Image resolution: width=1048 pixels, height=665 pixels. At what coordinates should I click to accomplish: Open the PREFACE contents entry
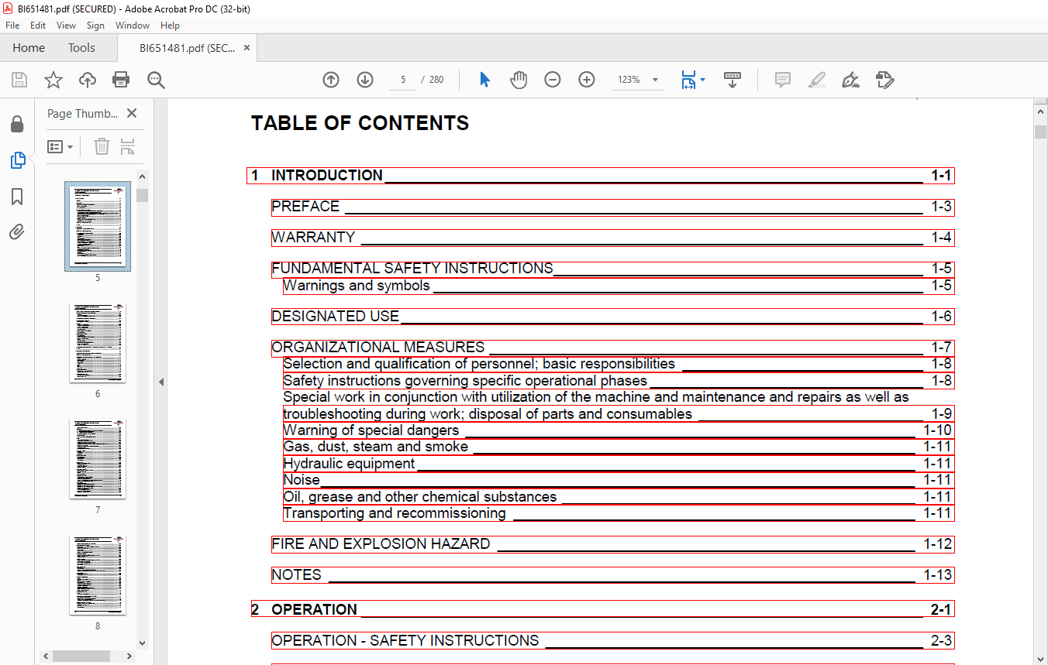click(612, 207)
